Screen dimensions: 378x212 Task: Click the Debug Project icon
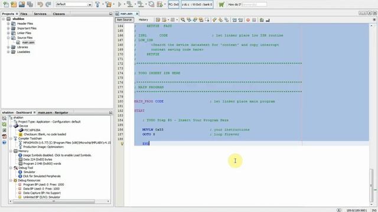pos(159,4)
